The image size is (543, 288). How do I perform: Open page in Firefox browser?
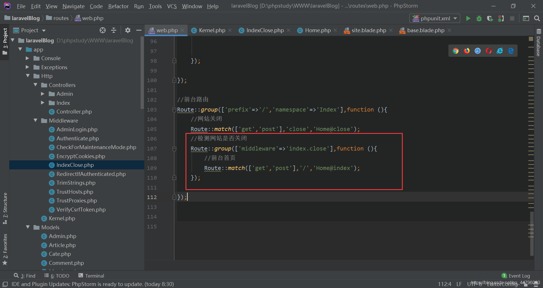click(x=467, y=51)
